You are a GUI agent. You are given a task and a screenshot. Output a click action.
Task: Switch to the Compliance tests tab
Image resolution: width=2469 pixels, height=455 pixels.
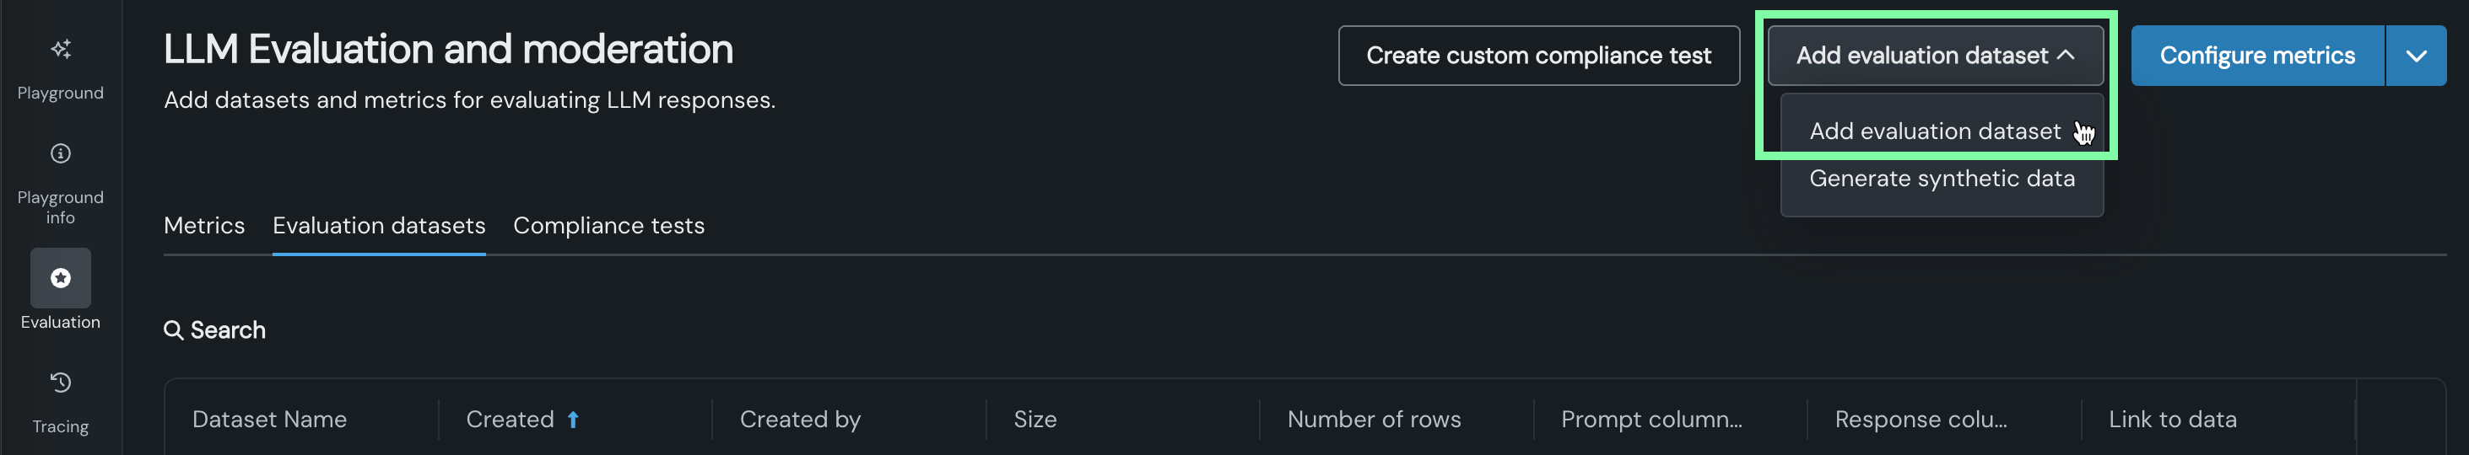[x=608, y=226]
